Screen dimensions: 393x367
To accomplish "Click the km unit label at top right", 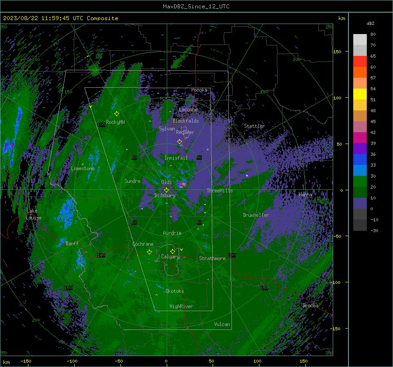I will (341, 18).
